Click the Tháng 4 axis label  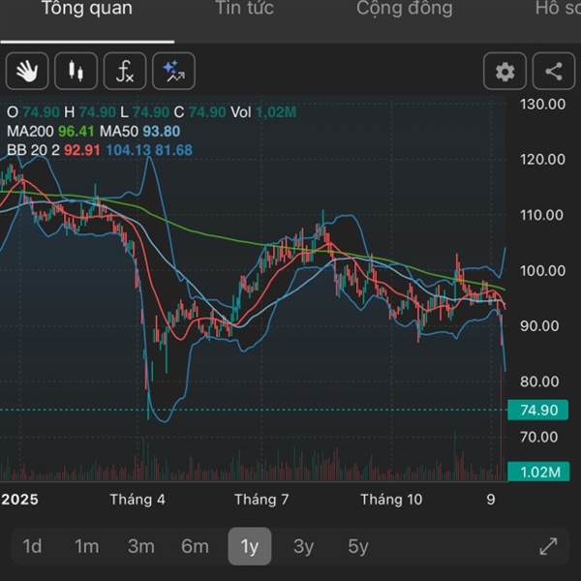(x=138, y=500)
